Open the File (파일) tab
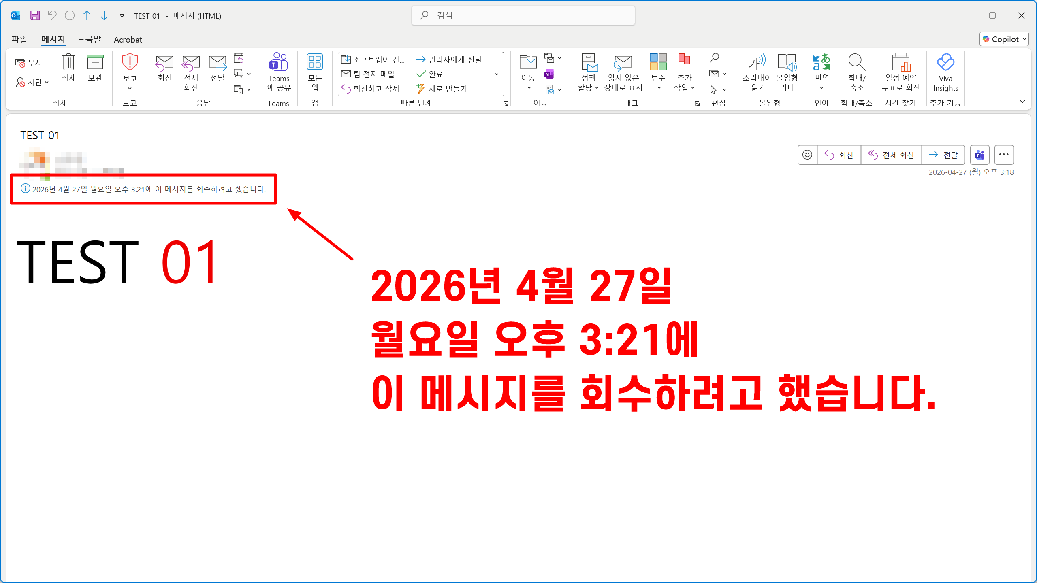 tap(19, 39)
